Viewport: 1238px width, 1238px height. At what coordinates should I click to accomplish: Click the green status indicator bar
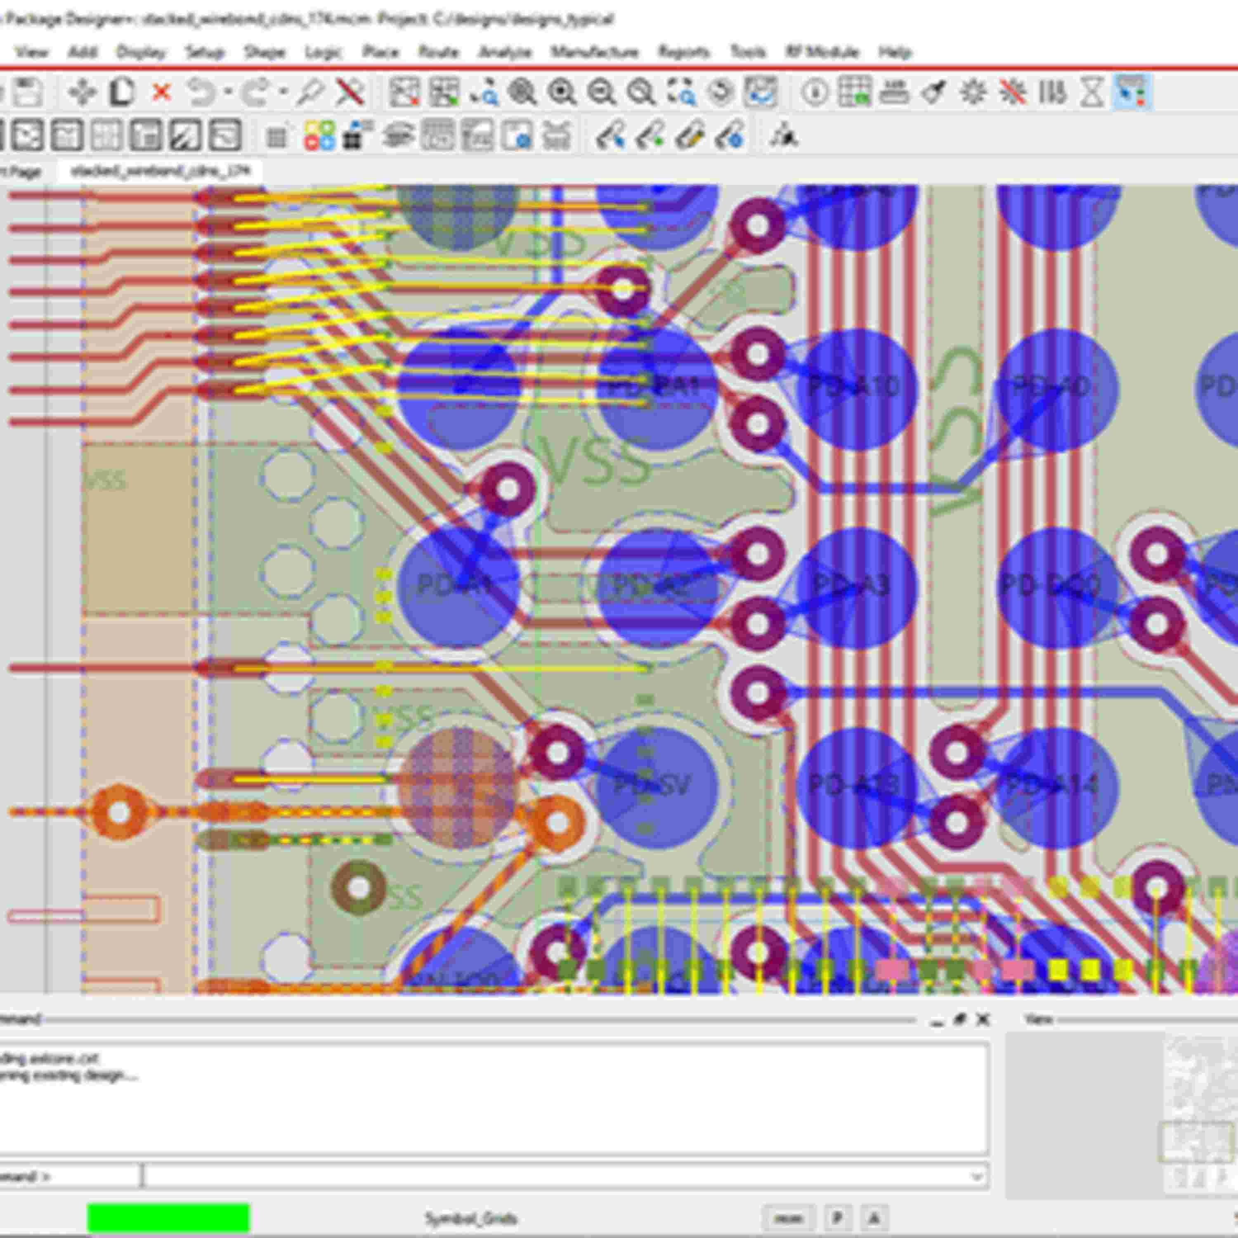168,1217
